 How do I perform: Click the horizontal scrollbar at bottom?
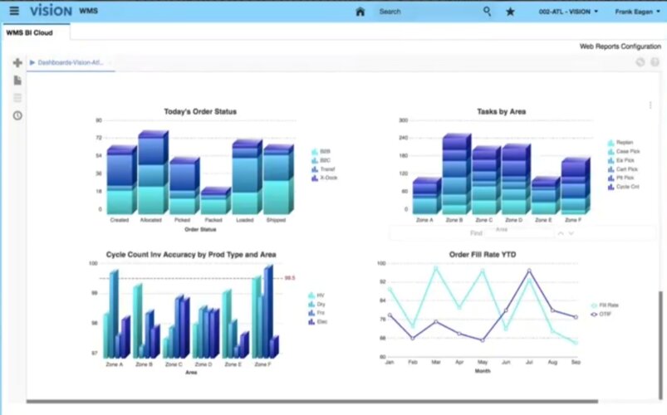coord(311,401)
